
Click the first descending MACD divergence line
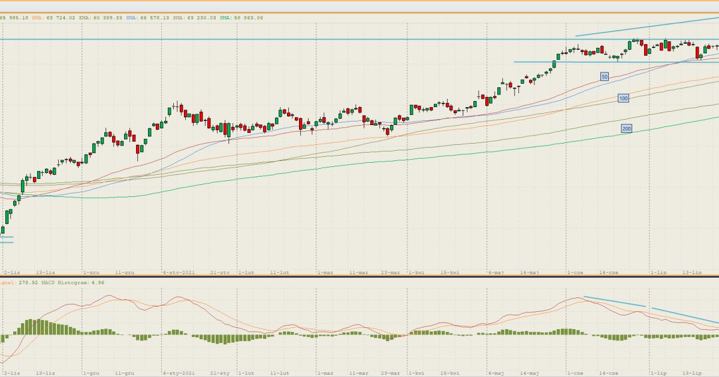[614, 302]
